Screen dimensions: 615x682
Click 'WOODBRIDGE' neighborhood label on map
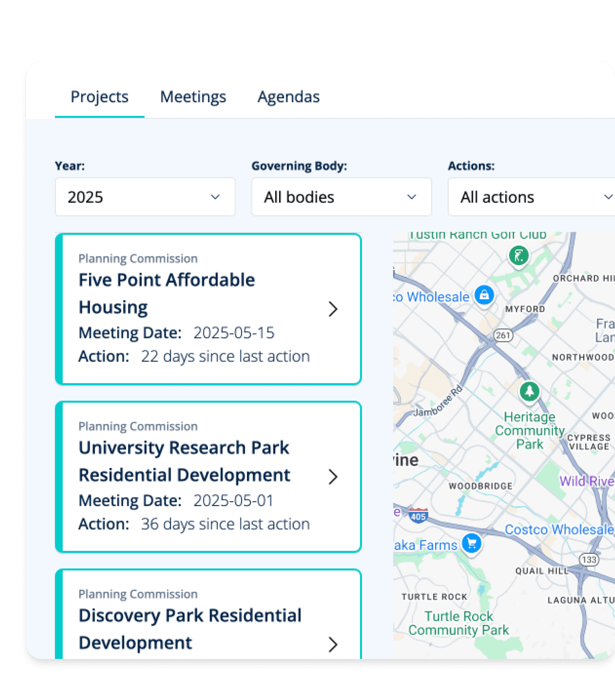point(480,486)
